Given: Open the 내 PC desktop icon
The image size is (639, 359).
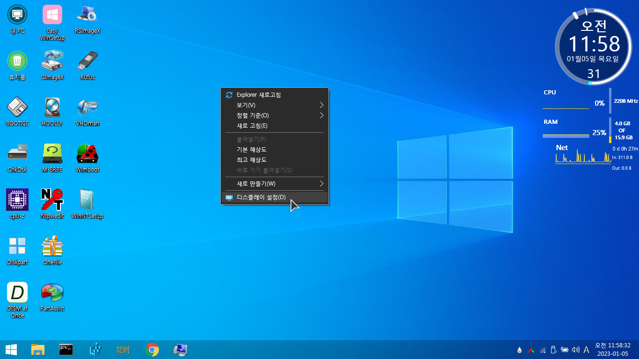Looking at the screenshot, I should tap(17, 19).
